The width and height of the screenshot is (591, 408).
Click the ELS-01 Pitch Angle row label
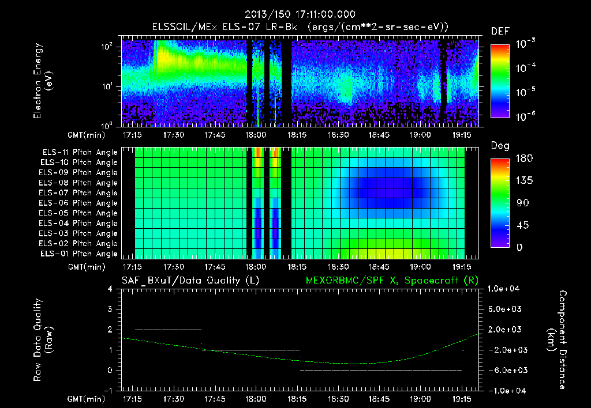click(79, 254)
